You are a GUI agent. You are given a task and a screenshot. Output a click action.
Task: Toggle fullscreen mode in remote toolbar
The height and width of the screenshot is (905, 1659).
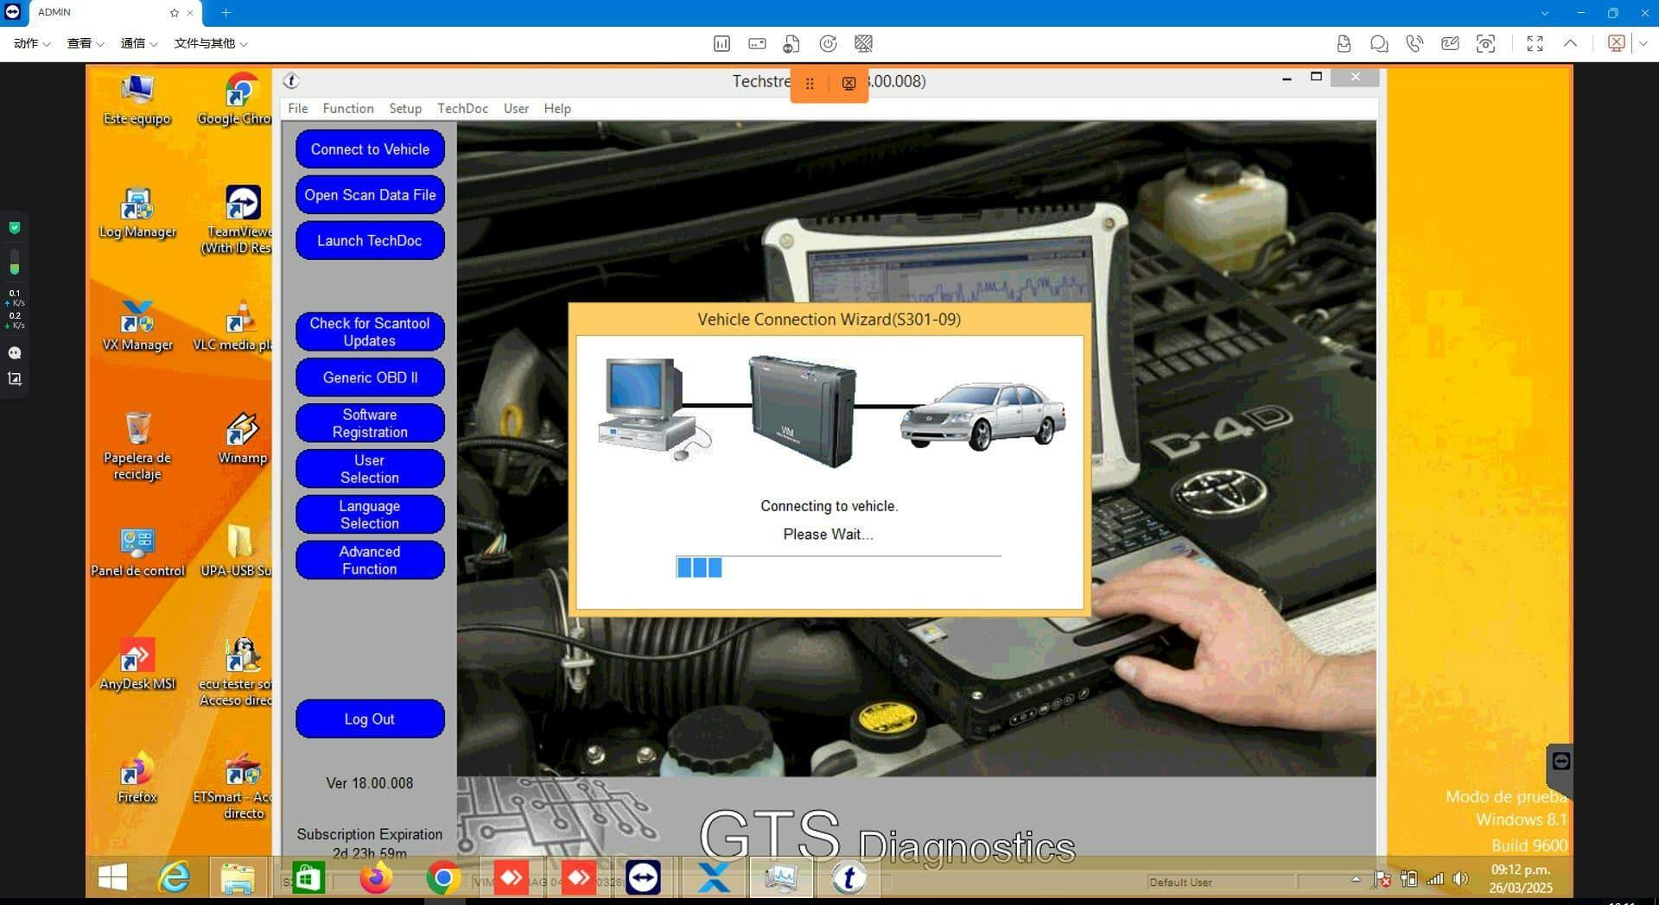point(1535,43)
